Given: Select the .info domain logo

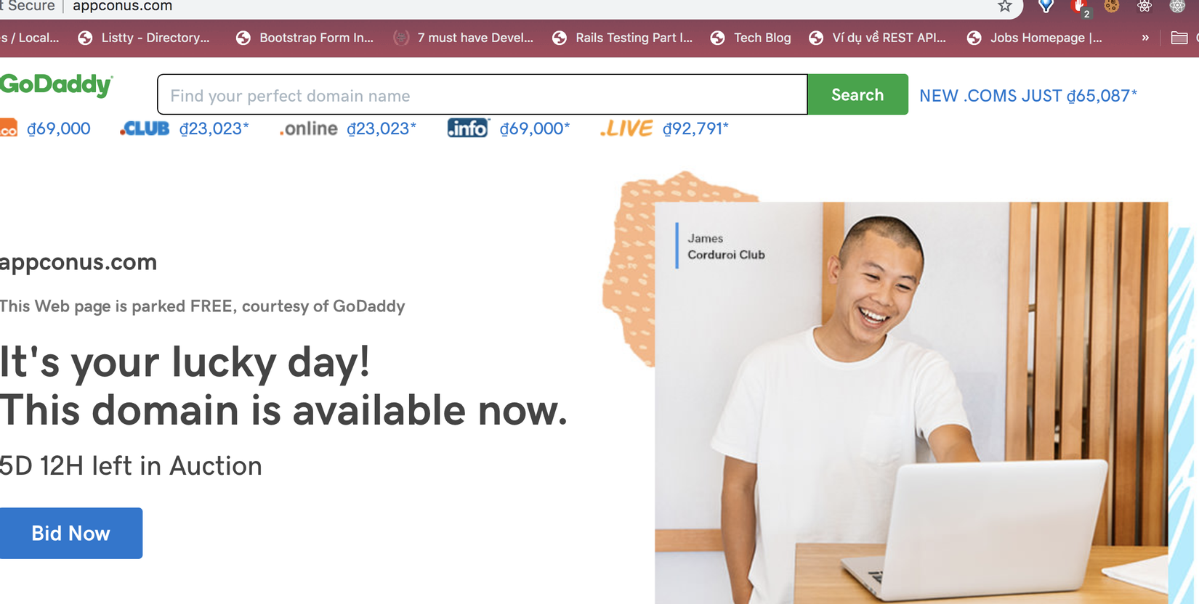Looking at the screenshot, I should 468,128.
